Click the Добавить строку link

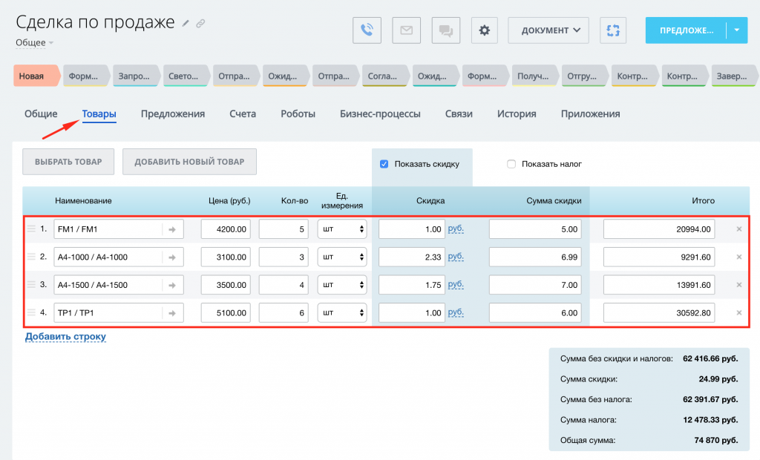65,337
